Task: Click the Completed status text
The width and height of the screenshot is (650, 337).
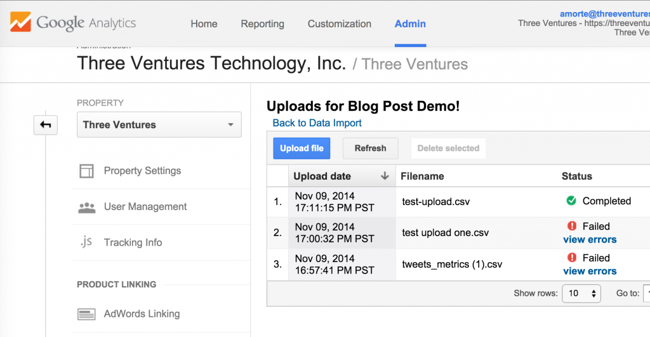Action: point(607,201)
